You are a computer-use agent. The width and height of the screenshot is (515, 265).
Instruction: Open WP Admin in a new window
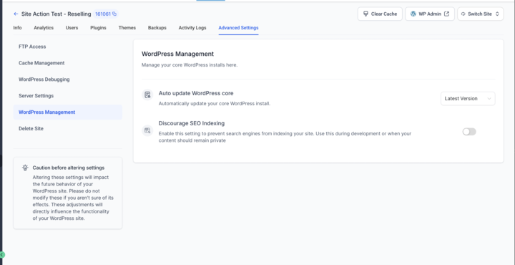click(430, 14)
